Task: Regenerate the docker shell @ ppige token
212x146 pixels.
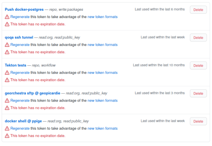Action: coord(20,129)
